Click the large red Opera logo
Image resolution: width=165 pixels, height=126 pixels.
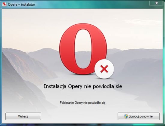click(83, 49)
